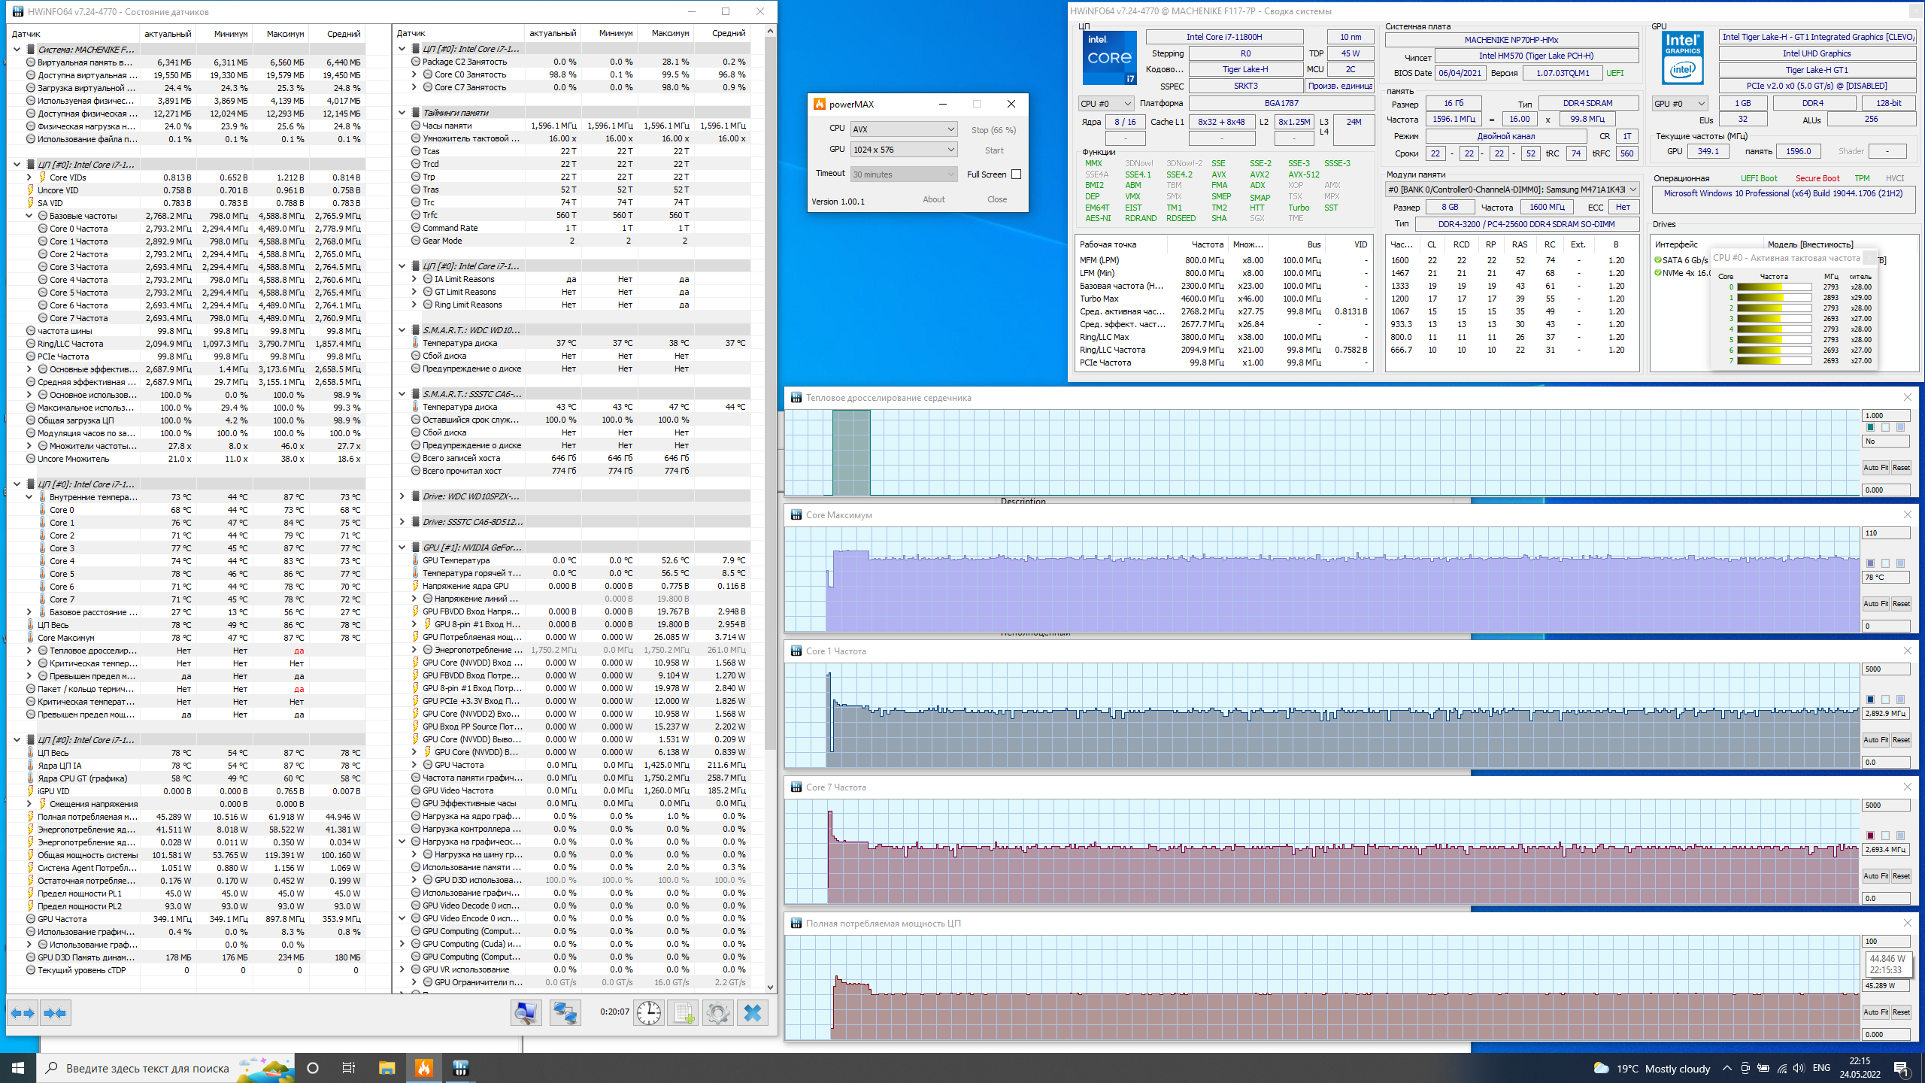
Task: Open the Windows Start menu
Action: point(18,1068)
